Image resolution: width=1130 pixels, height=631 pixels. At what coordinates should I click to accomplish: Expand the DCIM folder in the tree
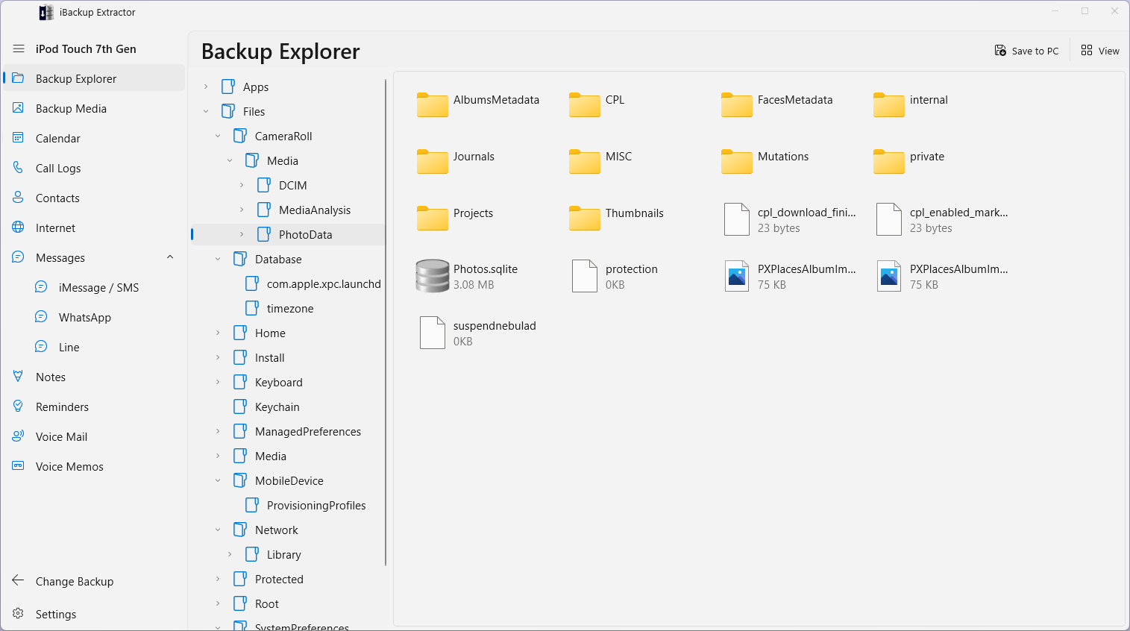[241, 185]
